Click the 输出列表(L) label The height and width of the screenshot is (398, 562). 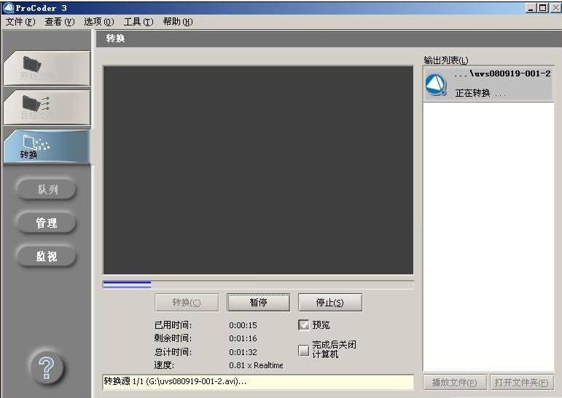click(446, 60)
